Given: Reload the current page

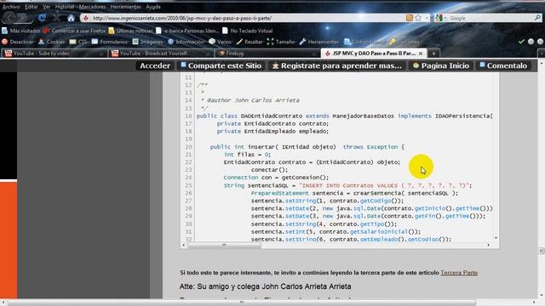Looking at the screenshot, I should click(x=43, y=18).
